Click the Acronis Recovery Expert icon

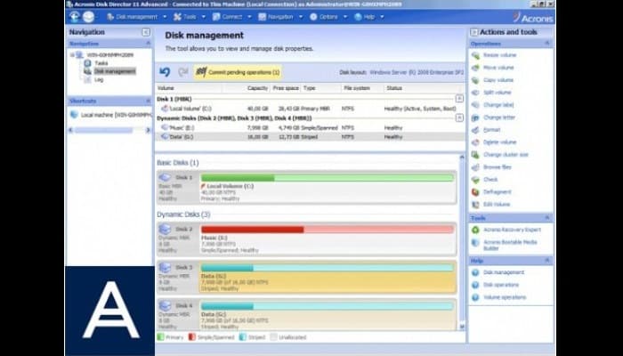click(475, 230)
